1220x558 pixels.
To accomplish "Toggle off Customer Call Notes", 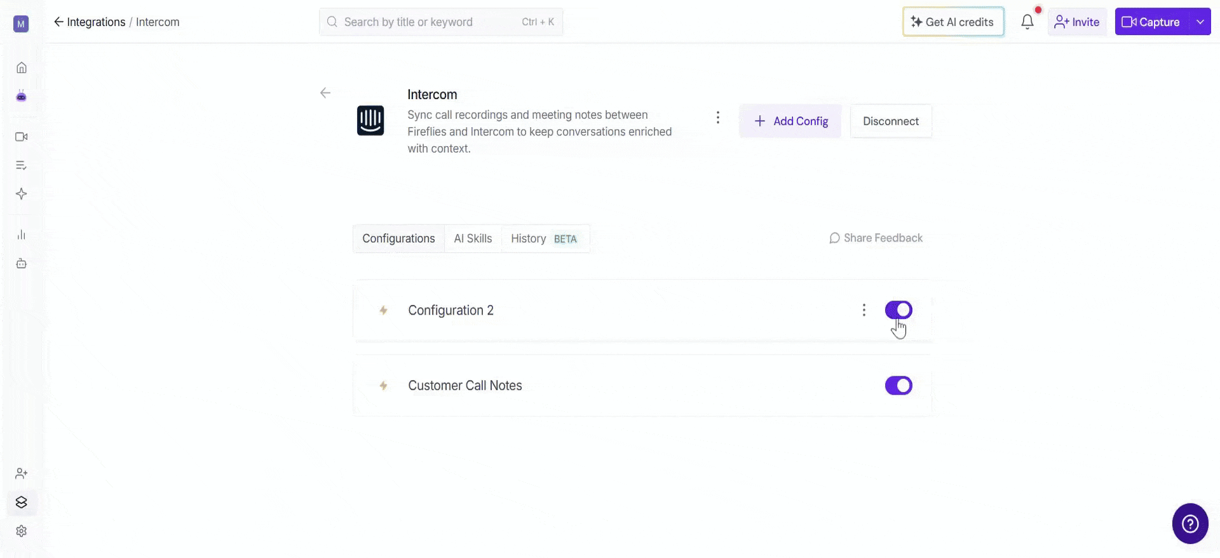I will (898, 385).
